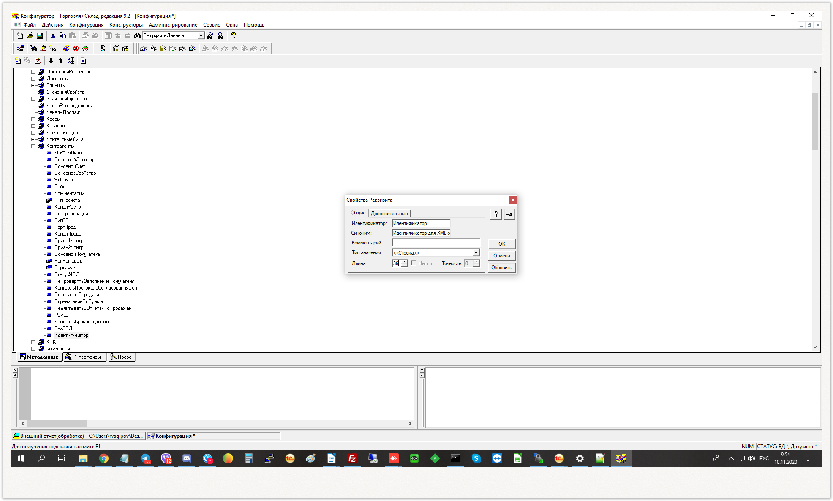Toggle the Неогр. checkbox

[x=414, y=263]
